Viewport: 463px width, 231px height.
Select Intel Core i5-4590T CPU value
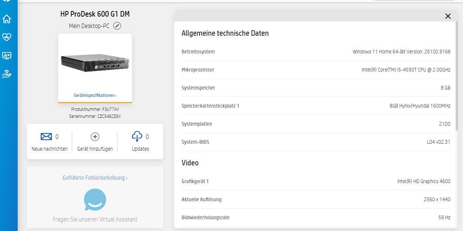pos(406,70)
